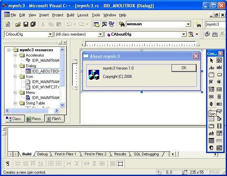Click the resource tree scroll down arrow
Image resolution: width=227 pixels, height=176 pixels.
[62, 105]
